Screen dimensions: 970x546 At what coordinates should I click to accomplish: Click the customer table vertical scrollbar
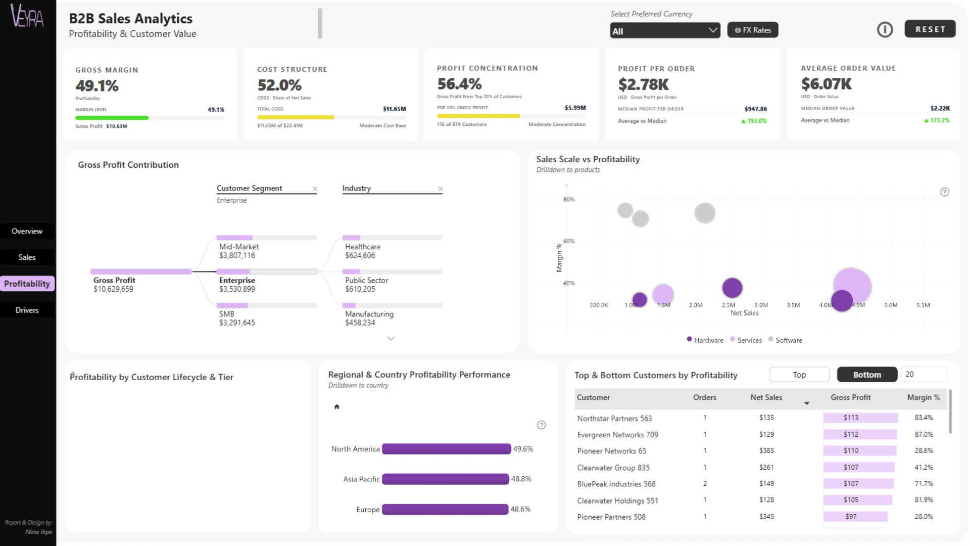point(950,411)
